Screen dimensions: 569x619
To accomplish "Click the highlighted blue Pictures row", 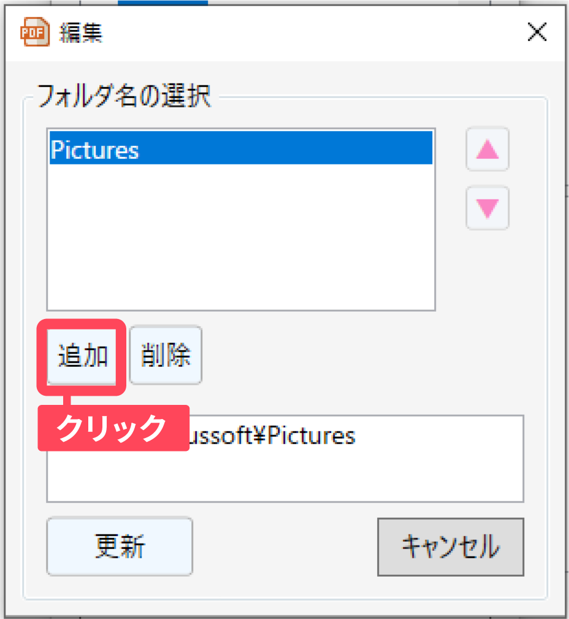I will click(x=241, y=148).
